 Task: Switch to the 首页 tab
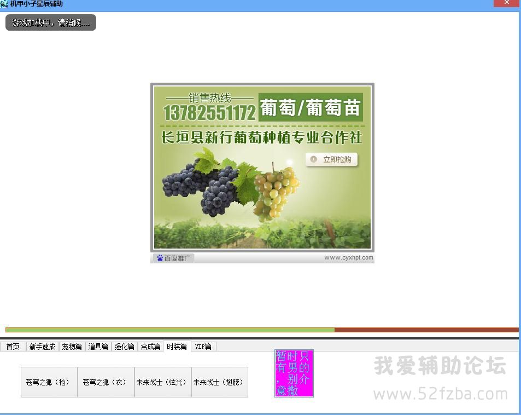[13, 347]
